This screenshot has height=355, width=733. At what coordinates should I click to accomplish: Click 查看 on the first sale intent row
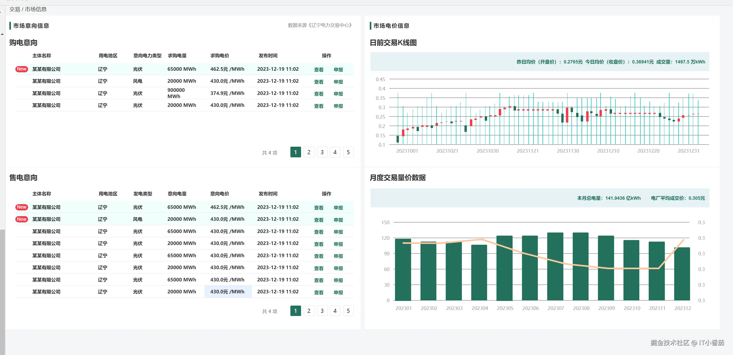318,208
